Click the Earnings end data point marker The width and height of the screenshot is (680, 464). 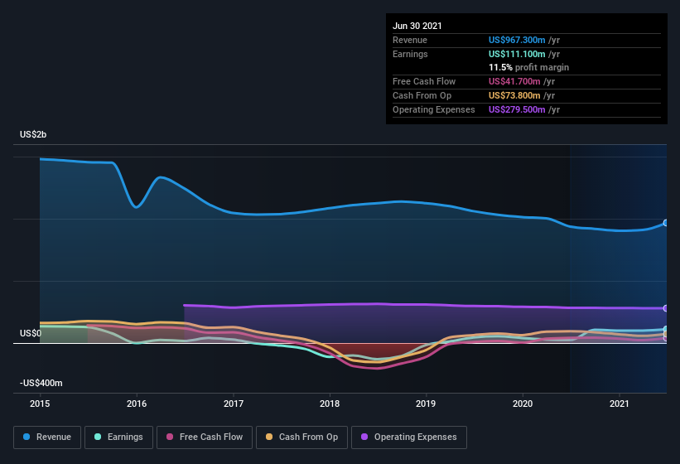click(x=666, y=329)
